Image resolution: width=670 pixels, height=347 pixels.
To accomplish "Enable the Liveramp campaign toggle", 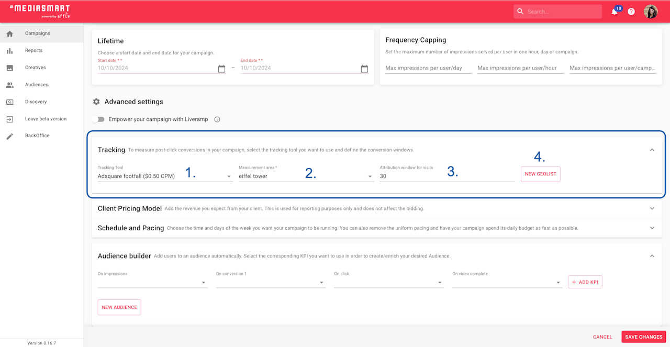I will pos(98,119).
